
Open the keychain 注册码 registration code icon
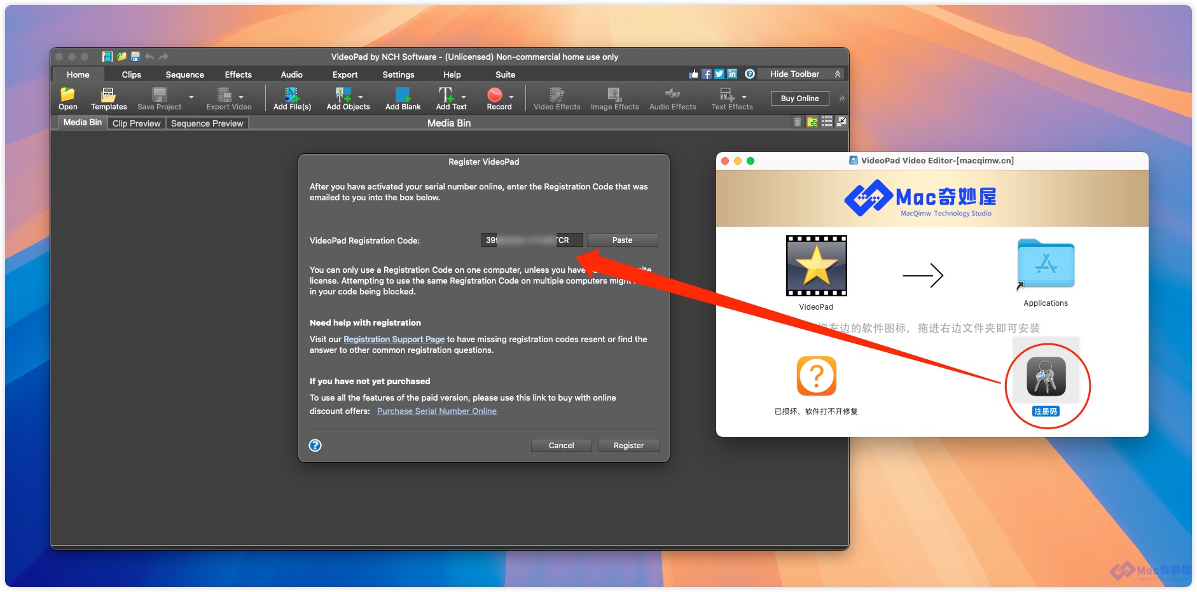click(1046, 376)
